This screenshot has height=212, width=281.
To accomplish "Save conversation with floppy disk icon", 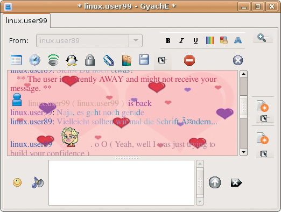I will point(144,59).
